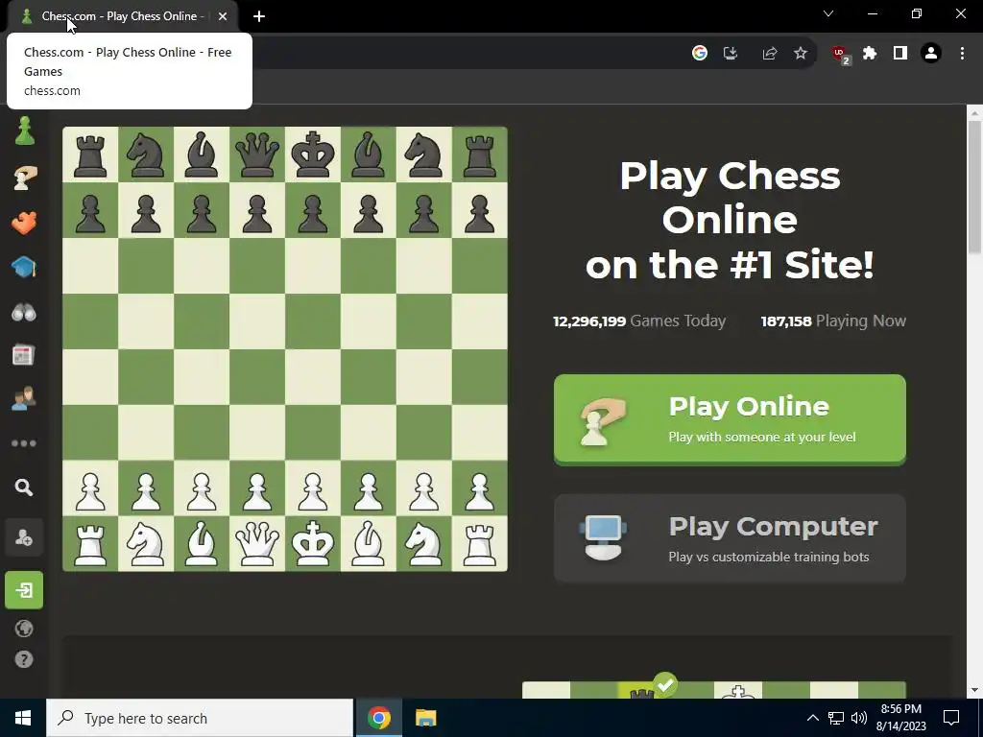Click the Google icon in address bar
983x737 pixels.
[x=700, y=54]
